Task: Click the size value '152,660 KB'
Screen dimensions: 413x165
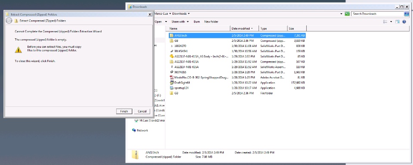Action: coord(298,83)
